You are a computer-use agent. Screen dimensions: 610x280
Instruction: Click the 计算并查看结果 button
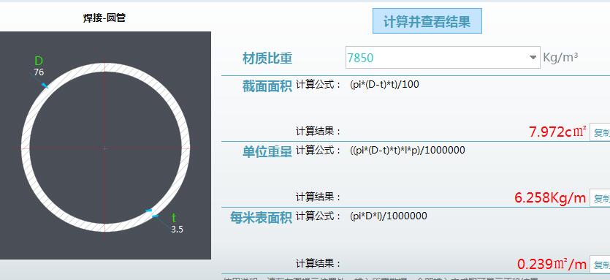click(x=427, y=21)
